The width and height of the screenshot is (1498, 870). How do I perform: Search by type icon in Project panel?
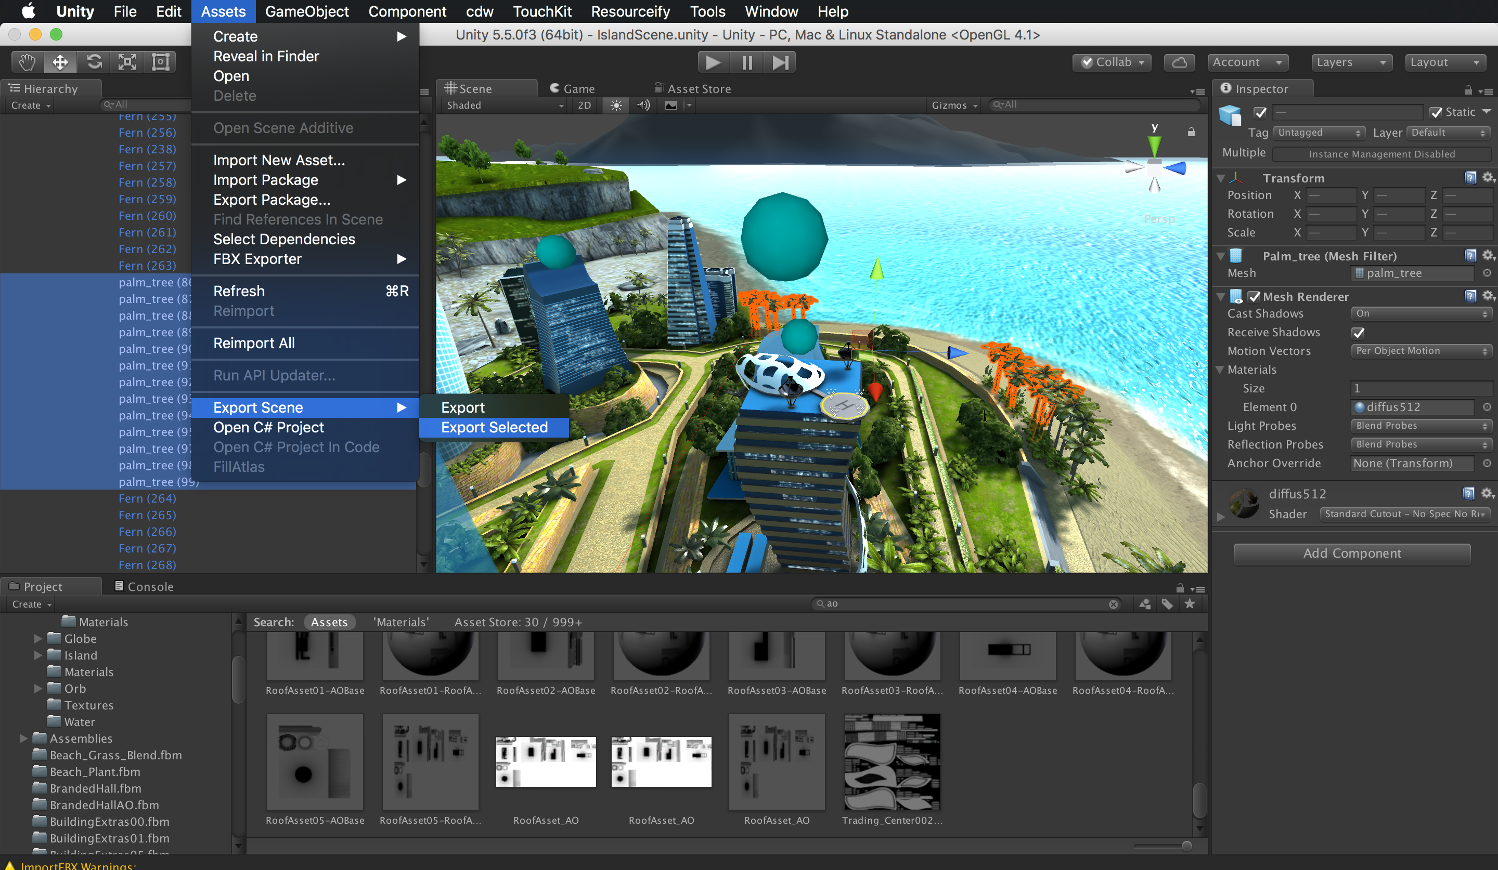[1145, 604]
